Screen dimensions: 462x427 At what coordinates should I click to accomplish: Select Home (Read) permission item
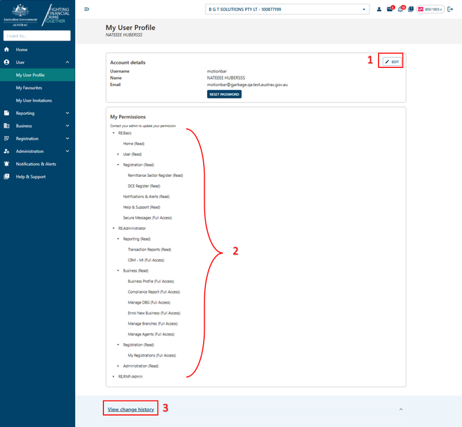click(134, 144)
